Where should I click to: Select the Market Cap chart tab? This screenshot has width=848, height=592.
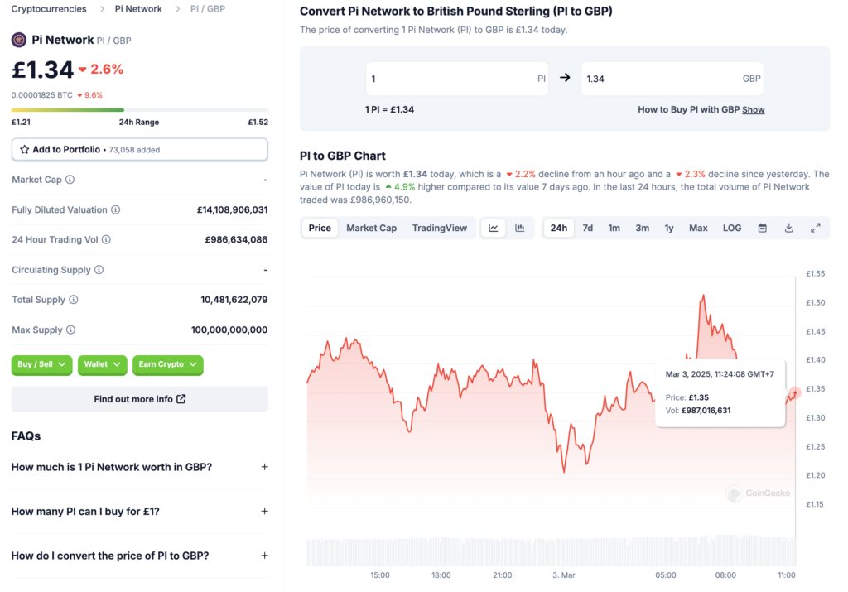pyautogui.click(x=372, y=229)
